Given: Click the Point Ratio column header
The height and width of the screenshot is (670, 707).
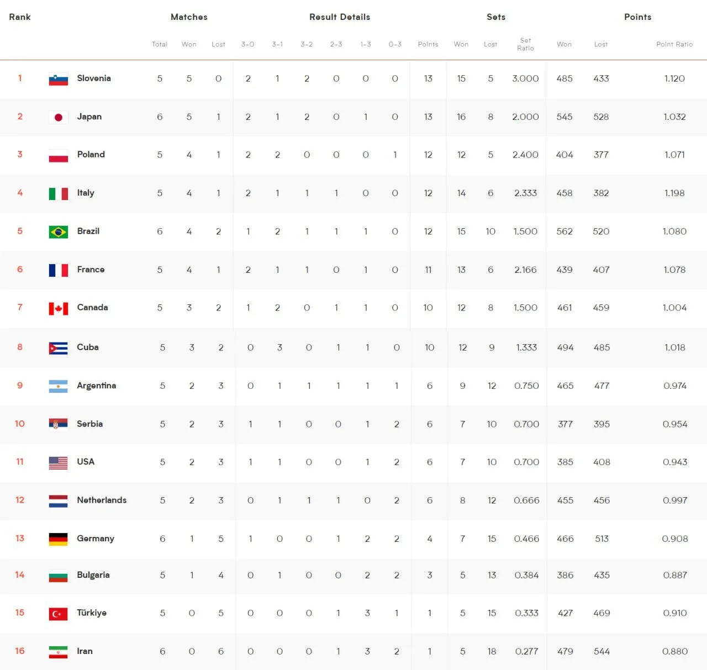Looking at the screenshot, I should 674,44.
